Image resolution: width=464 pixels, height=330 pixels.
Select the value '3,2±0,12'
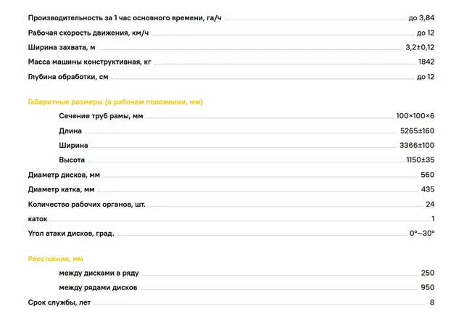pos(420,47)
